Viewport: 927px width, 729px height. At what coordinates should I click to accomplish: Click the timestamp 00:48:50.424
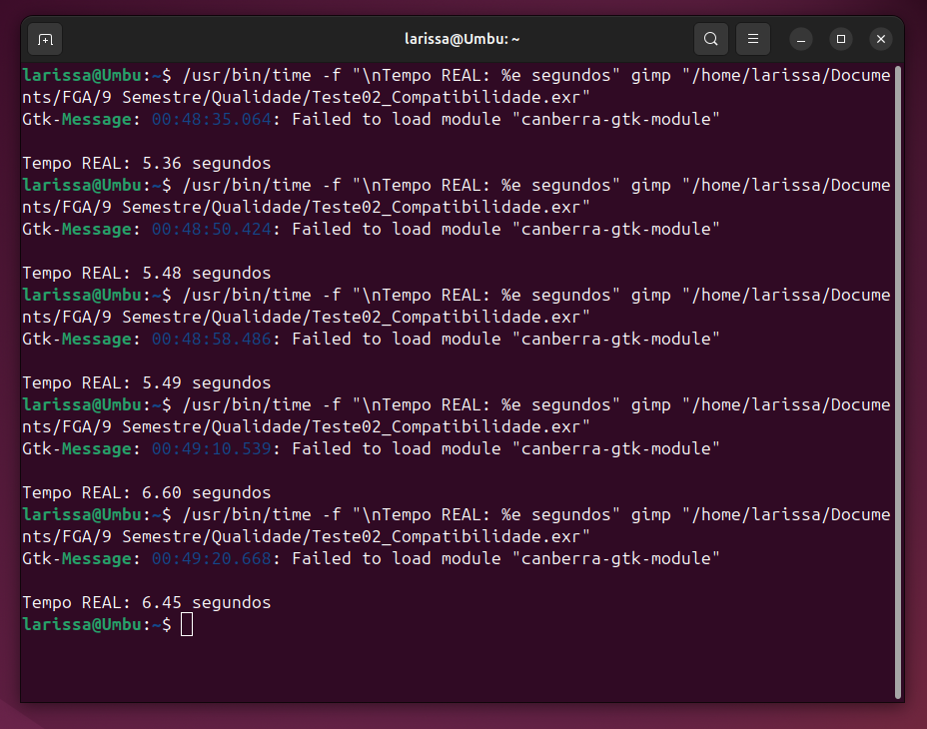pos(212,230)
